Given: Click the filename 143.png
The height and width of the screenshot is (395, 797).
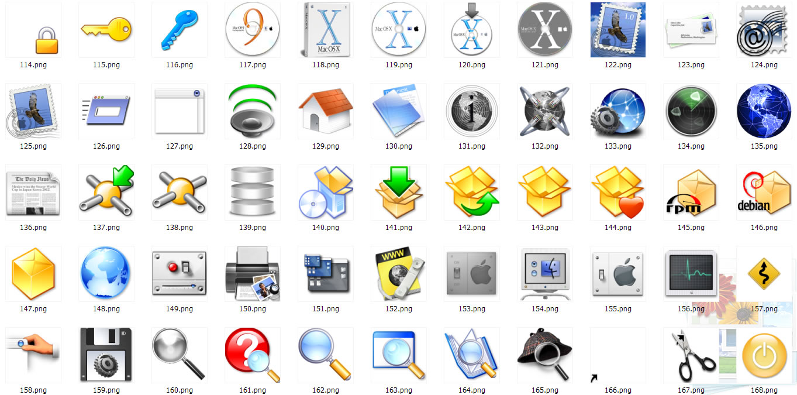Looking at the screenshot, I should 545,228.
